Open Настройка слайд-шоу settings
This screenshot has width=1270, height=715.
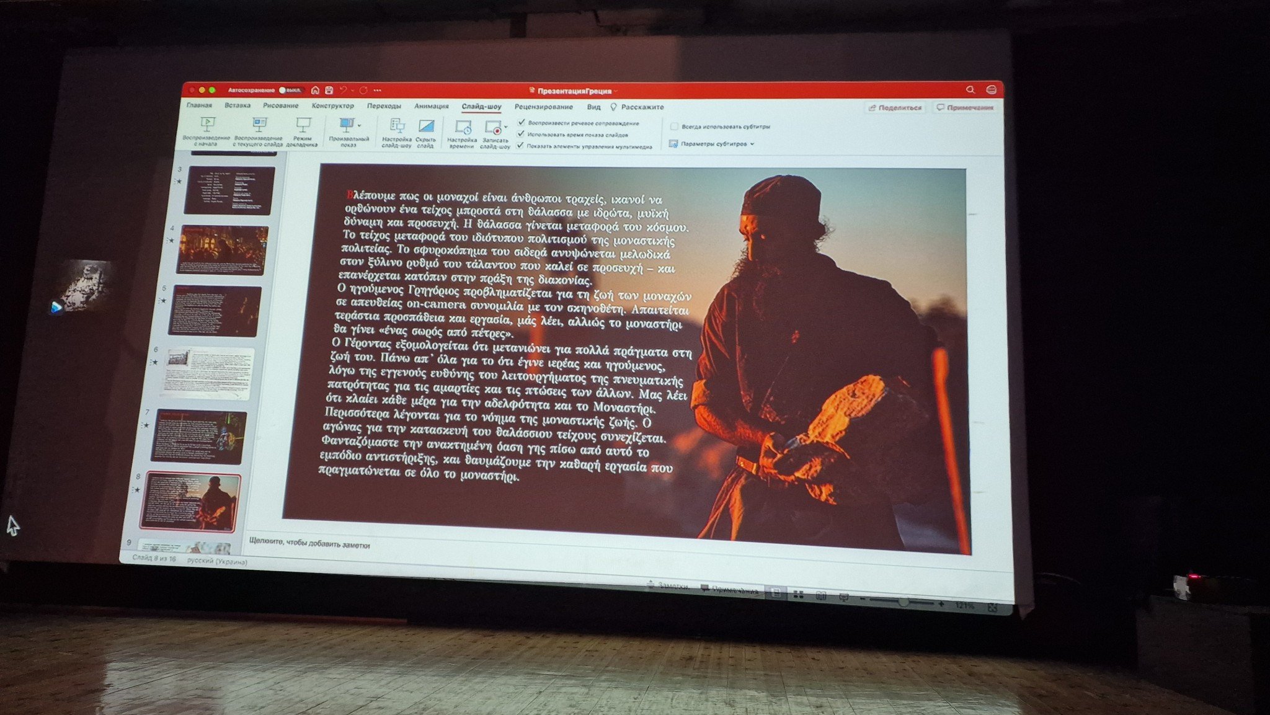pyautogui.click(x=397, y=133)
